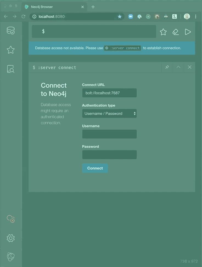Click the :server connect link in banner
202x267 pixels.
click(x=122, y=48)
